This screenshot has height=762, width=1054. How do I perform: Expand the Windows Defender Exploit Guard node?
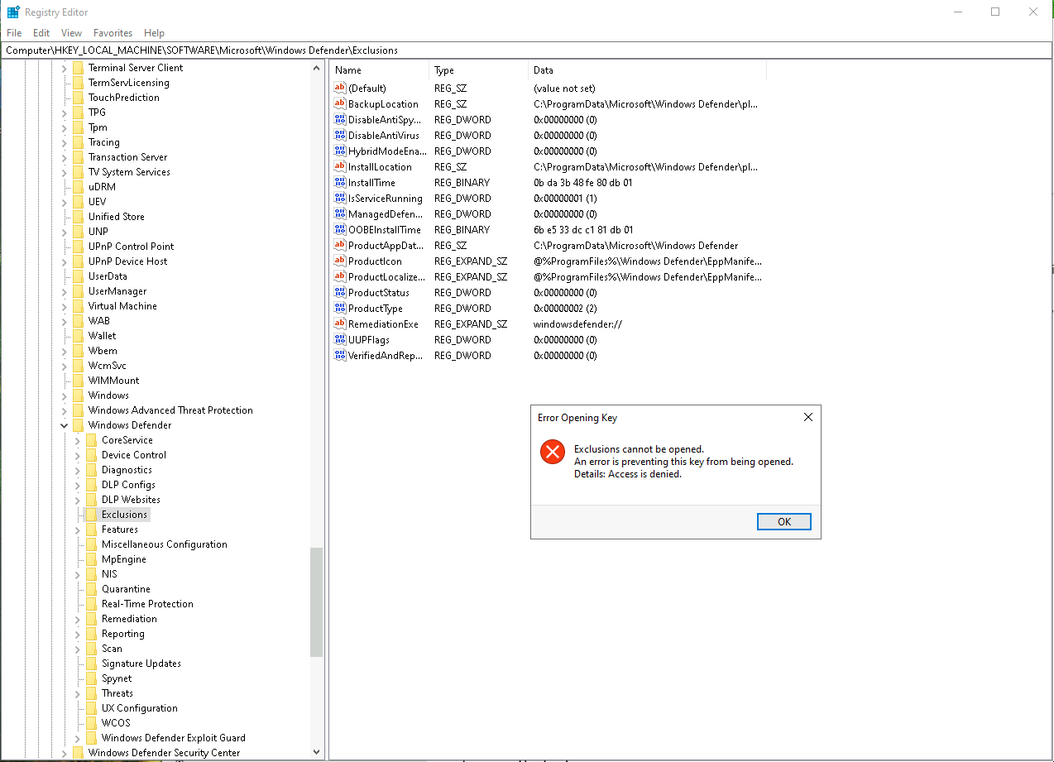78,738
